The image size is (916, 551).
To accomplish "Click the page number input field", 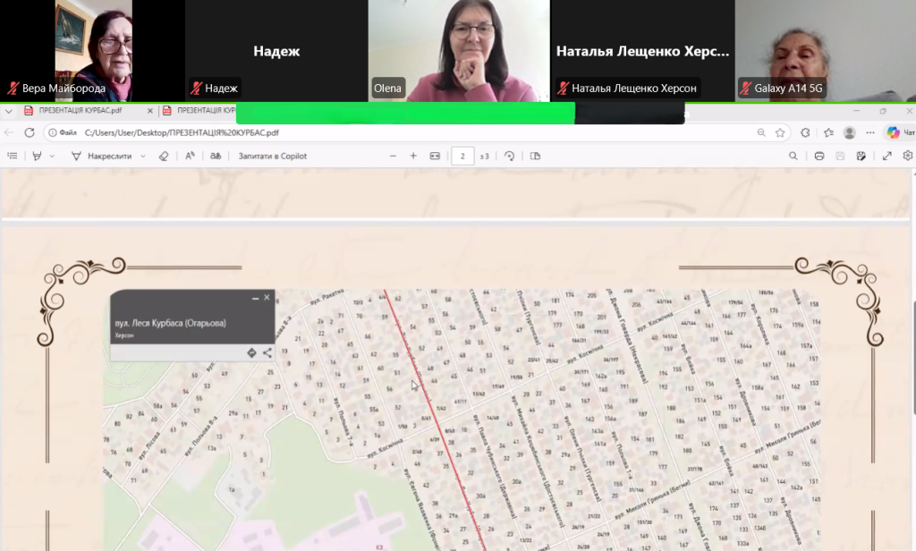I will [462, 156].
